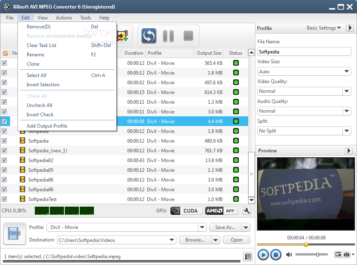Screen dimensions: 357x265
Task: Uncheck the checkbox of the Softpedia02 row
Action: (x=4, y=160)
